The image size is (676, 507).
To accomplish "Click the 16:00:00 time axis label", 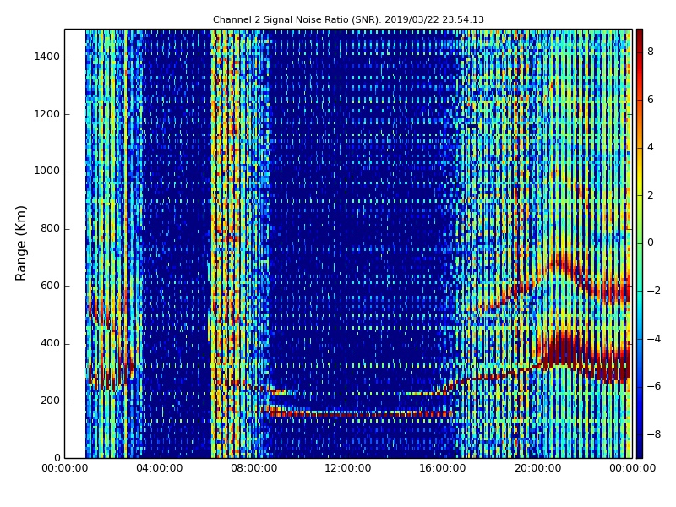I will [x=443, y=468].
